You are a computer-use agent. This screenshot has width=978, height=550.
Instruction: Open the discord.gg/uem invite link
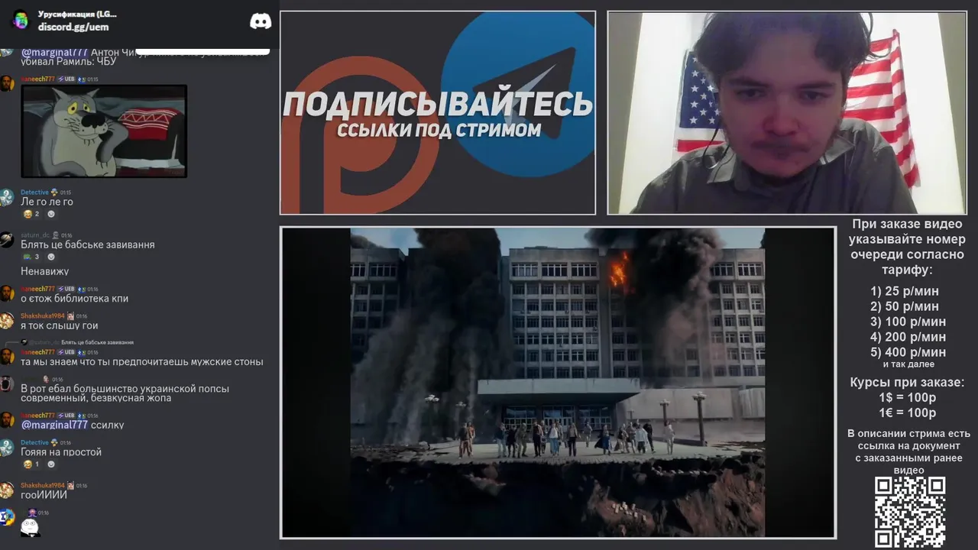click(73, 27)
